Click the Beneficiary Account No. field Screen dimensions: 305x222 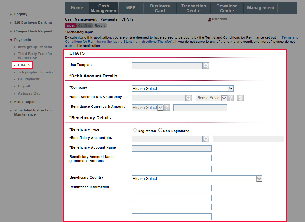167,139
